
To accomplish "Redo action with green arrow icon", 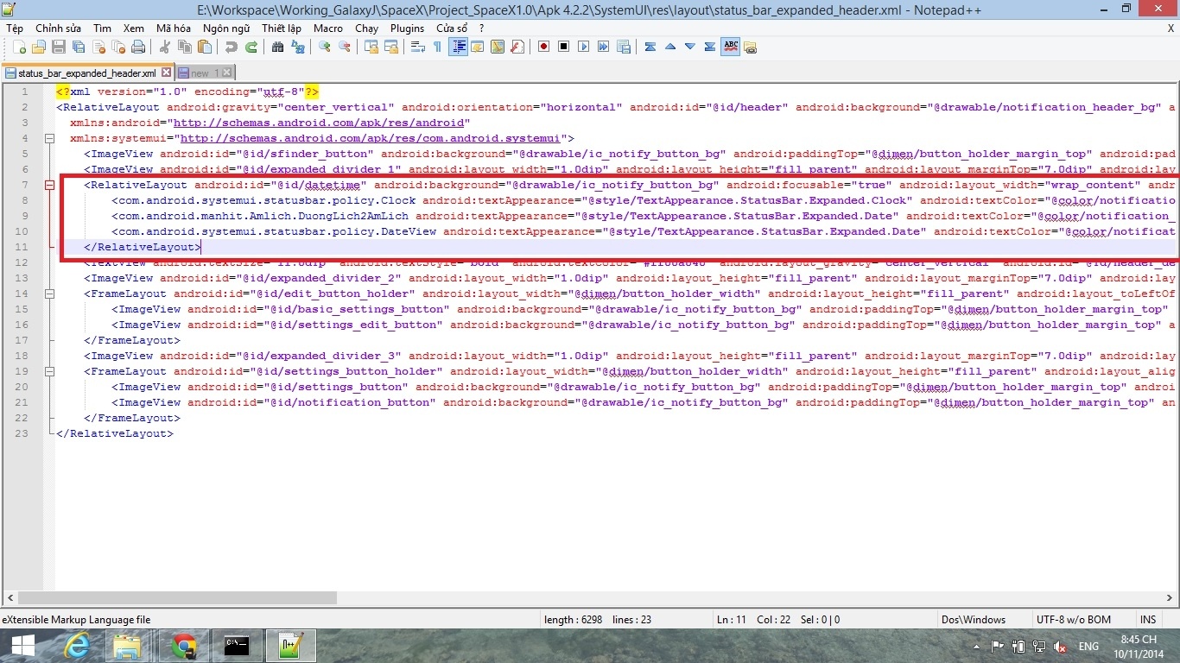I will click(x=251, y=47).
